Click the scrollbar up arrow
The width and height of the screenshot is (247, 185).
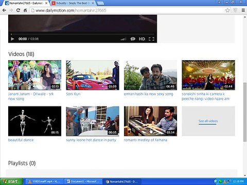(x=245, y=17)
